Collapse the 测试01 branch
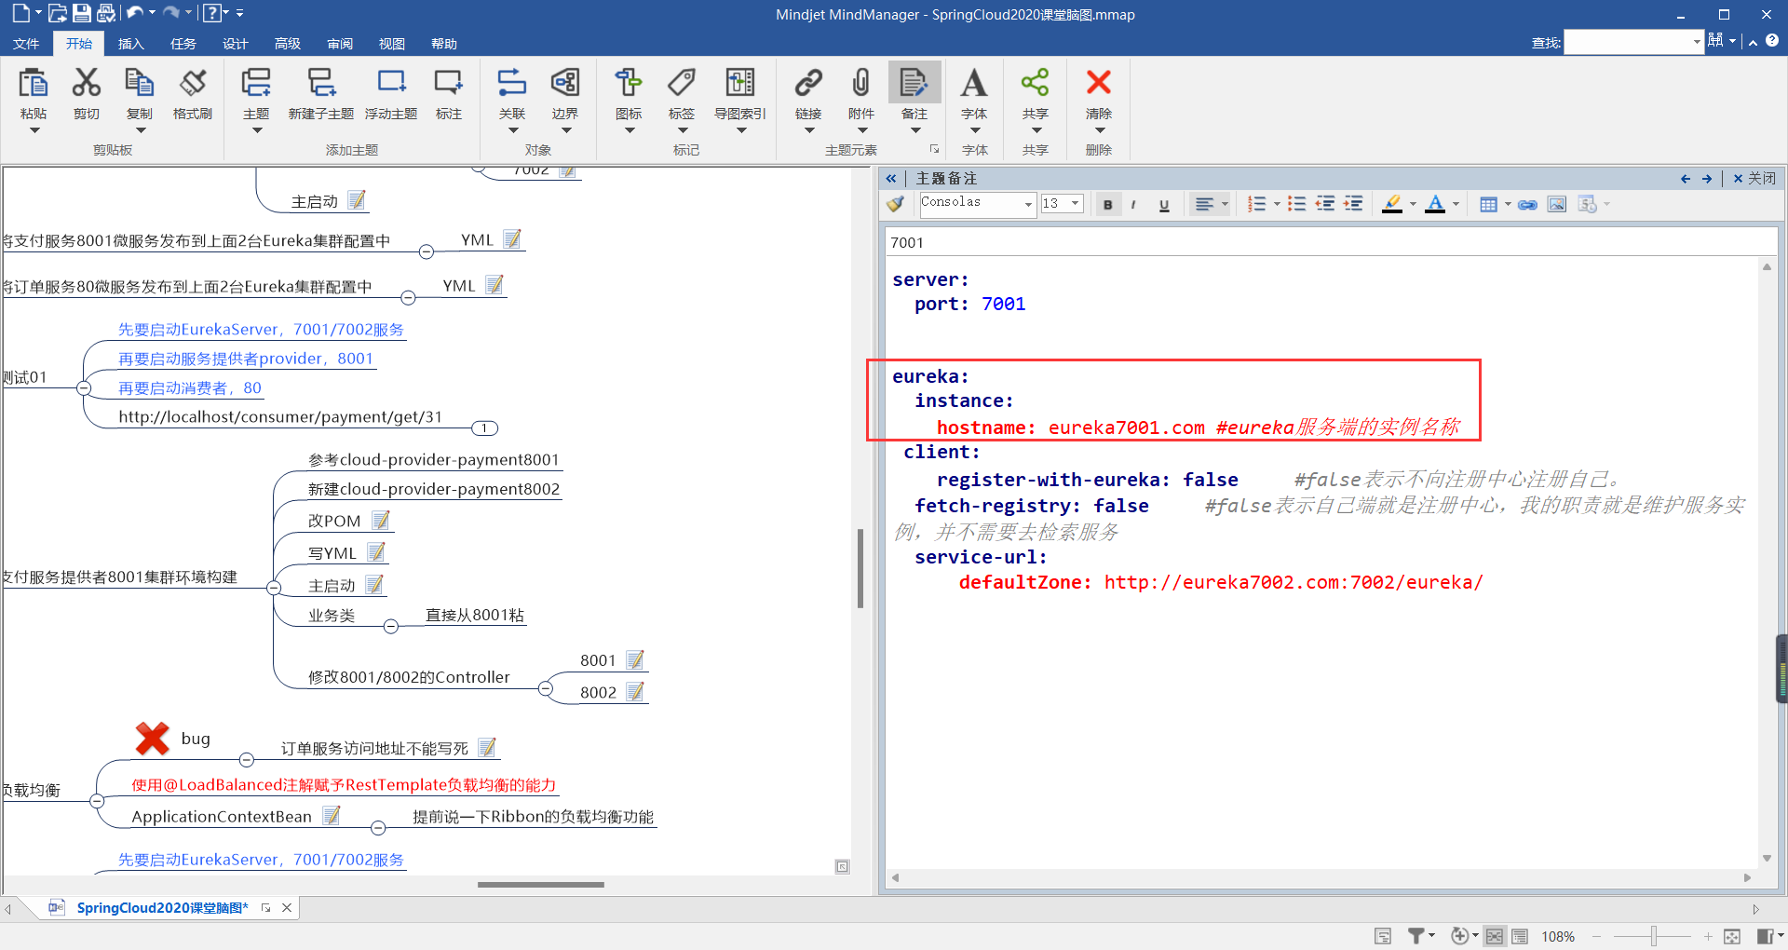The width and height of the screenshot is (1788, 950). pos(84,388)
